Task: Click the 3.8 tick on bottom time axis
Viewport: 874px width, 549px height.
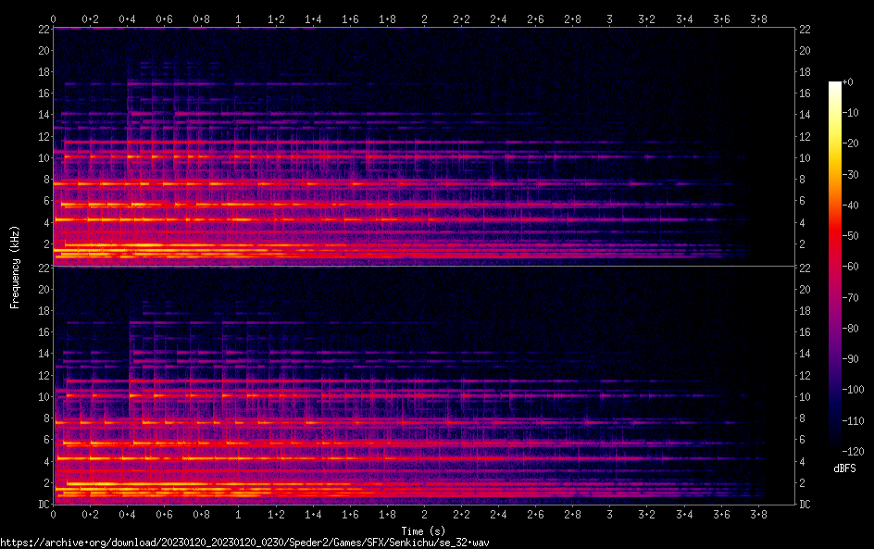Action: tap(758, 514)
